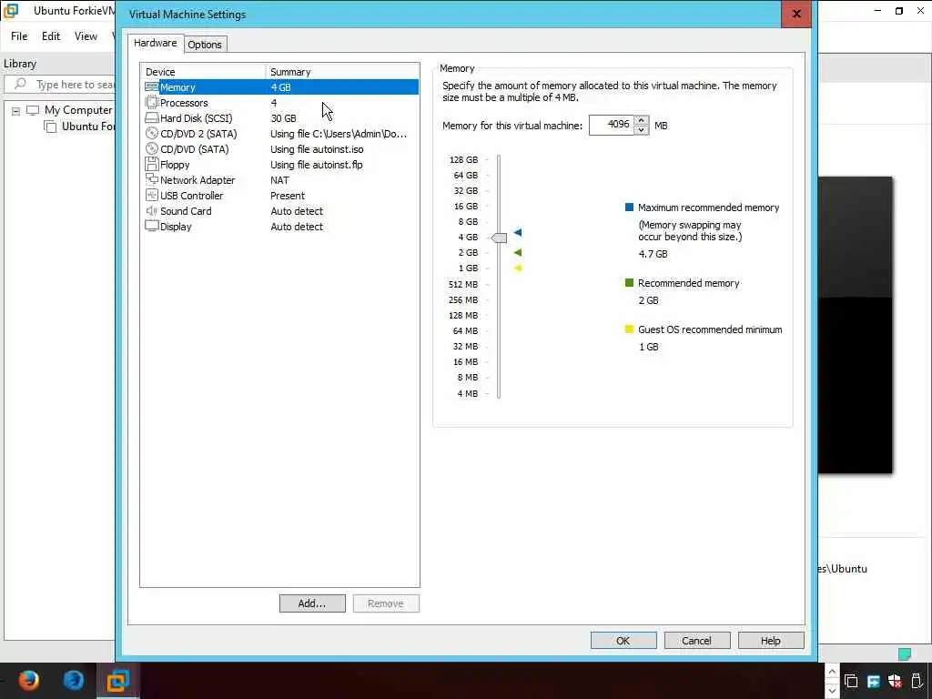
Task: Select the CD/DVD (SATA) disc icon
Action: 152,149
